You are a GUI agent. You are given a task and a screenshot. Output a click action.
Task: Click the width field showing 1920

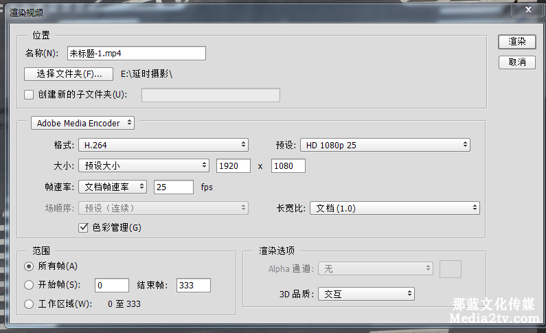(234, 165)
